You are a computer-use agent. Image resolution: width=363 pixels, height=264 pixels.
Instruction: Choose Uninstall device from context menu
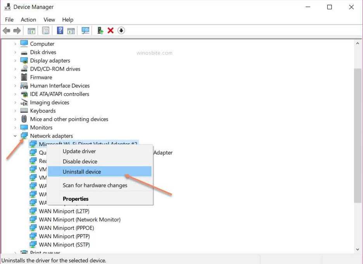(82, 172)
